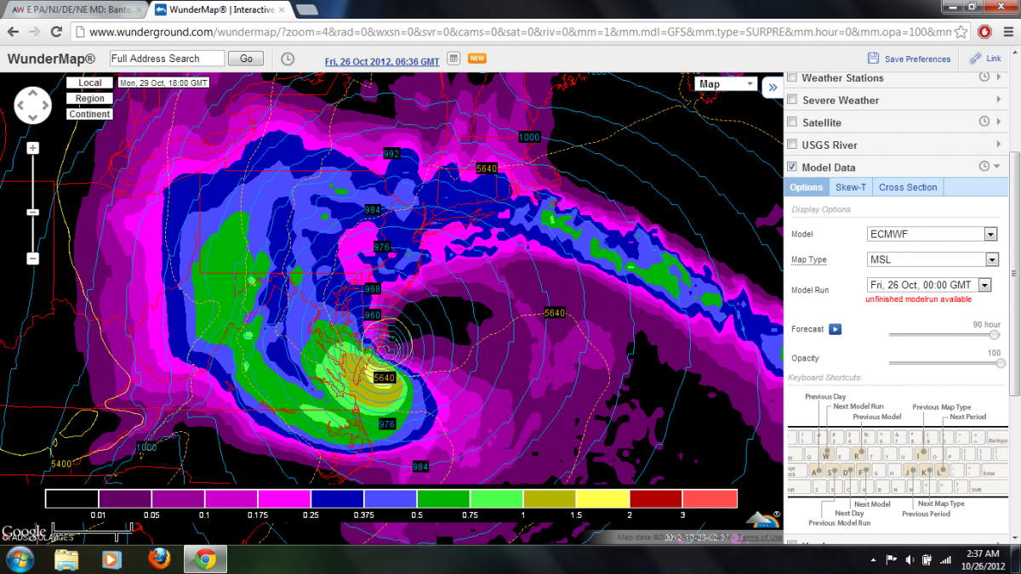
Task: Enable the Weather Stations layer checkbox
Action: coord(792,77)
